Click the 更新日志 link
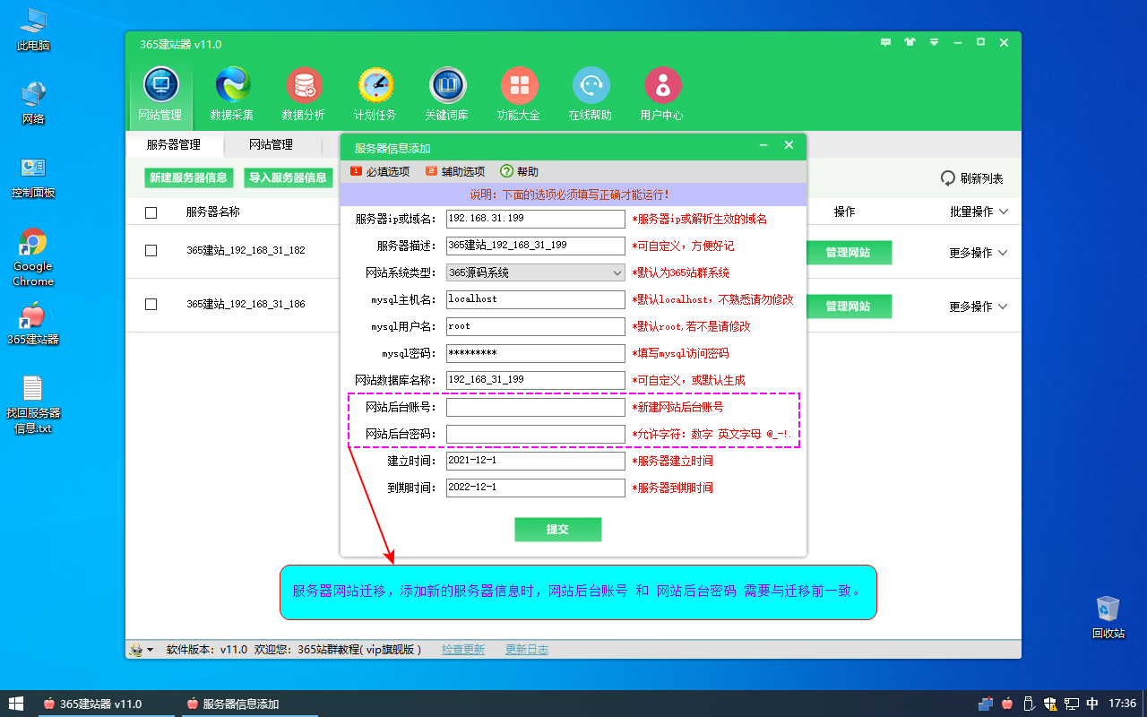Image resolution: width=1147 pixels, height=717 pixels. click(527, 650)
